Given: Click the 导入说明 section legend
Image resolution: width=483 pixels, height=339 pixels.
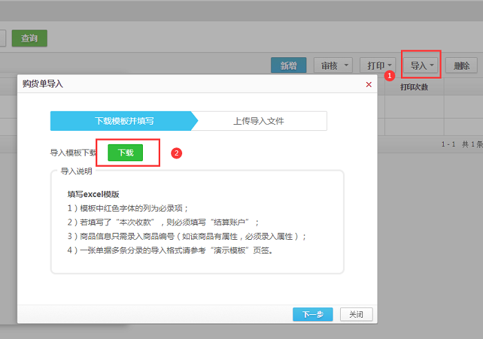Looking at the screenshot, I should 76,171.
